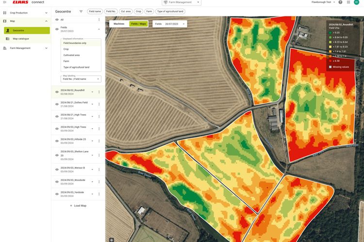Click the locate-me icon on the map
This screenshot has height=242, width=364.
[x=112, y=239]
